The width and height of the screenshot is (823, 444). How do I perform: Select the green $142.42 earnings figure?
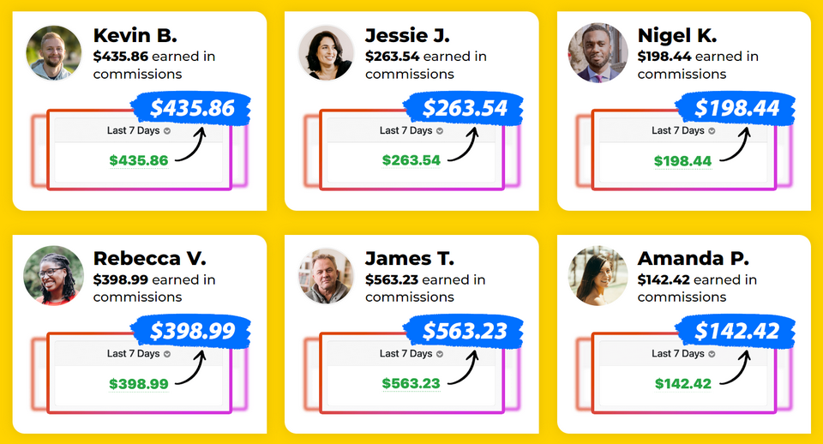coord(683,383)
